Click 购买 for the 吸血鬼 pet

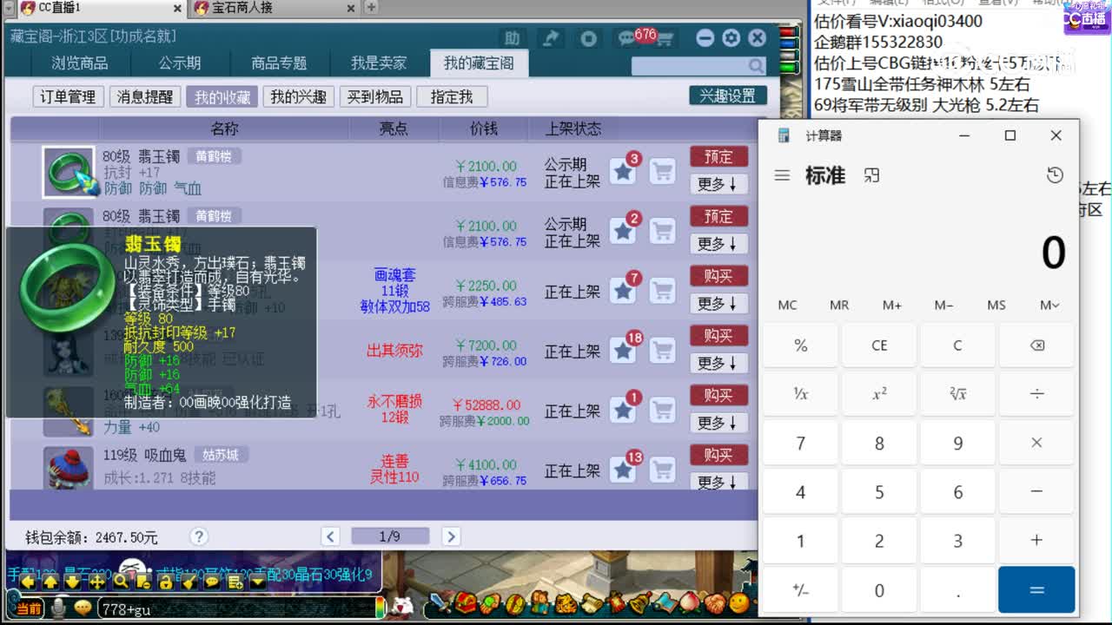pos(718,456)
